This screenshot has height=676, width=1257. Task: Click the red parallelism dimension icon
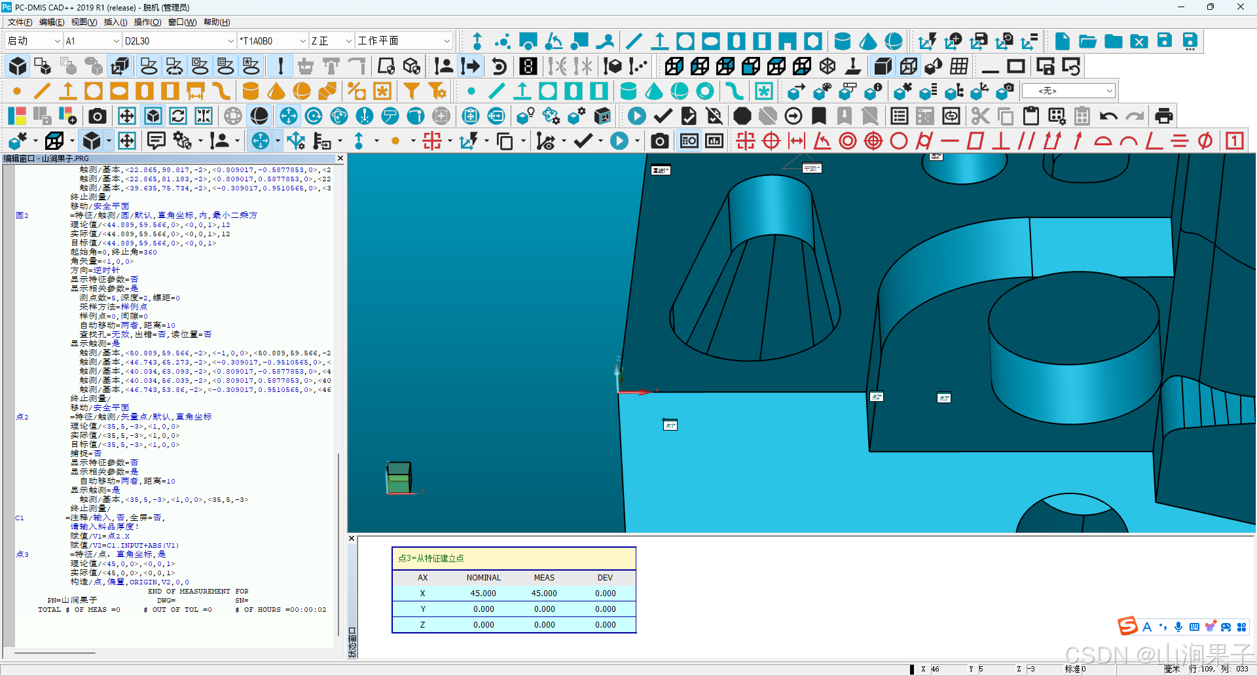click(x=1027, y=141)
